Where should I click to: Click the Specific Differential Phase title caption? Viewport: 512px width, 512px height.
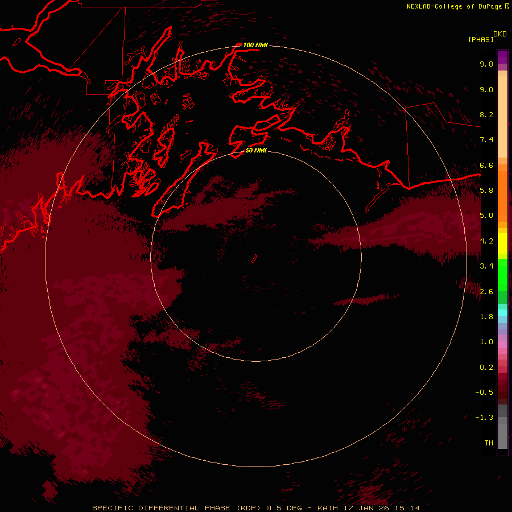[x=256, y=508]
